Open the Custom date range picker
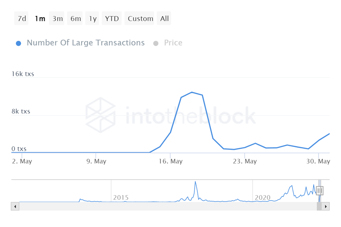This screenshot has width=341, height=227. click(x=141, y=19)
